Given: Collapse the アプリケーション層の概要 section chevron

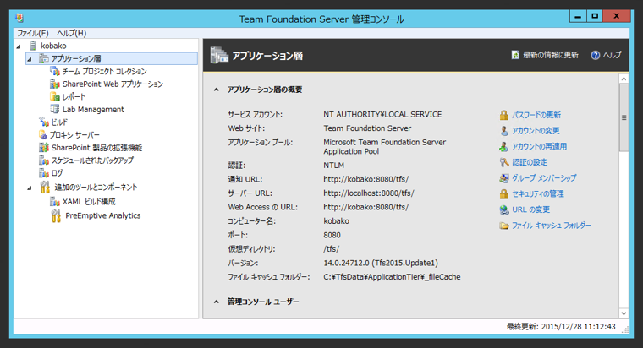Looking at the screenshot, I should (216, 90).
